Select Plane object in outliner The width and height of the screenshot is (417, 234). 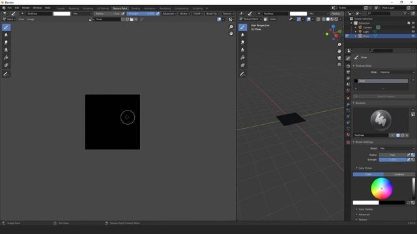366,36
